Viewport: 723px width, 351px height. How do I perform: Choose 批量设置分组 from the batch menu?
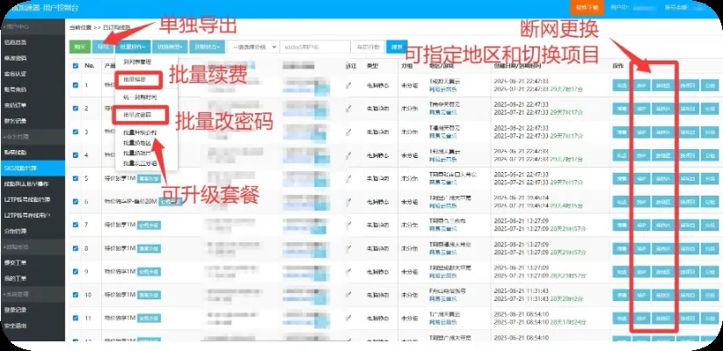tap(140, 163)
